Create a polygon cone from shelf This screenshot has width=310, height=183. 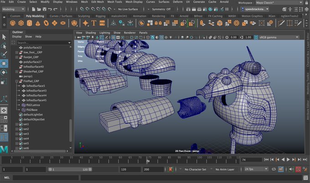(37, 23)
